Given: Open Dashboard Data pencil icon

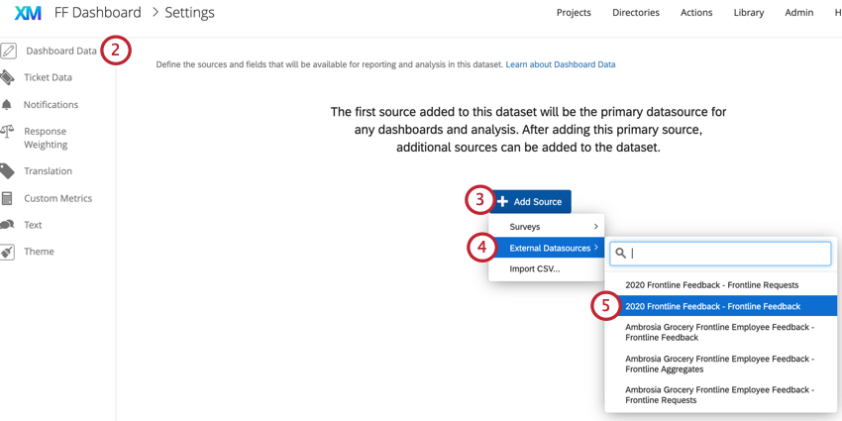Looking at the screenshot, I should click(x=9, y=51).
